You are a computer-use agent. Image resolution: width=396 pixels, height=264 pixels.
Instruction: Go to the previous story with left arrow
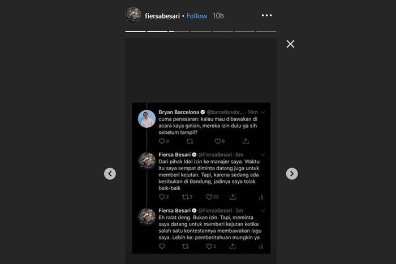pyautogui.click(x=110, y=174)
